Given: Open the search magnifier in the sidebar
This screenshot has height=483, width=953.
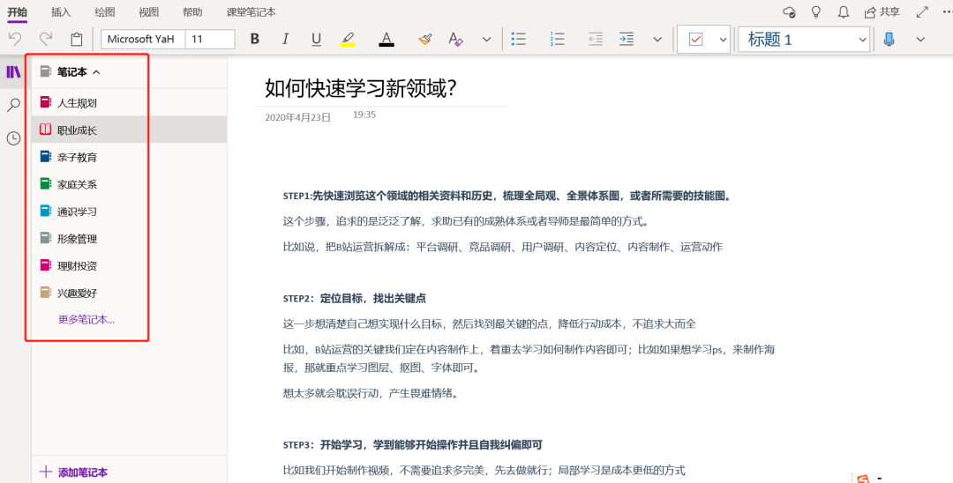Looking at the screenshot, I should pos(13,106).
